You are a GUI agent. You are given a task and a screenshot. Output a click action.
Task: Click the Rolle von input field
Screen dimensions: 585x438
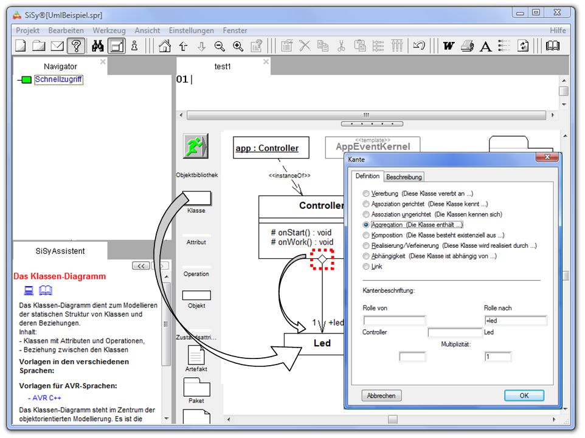pos(394,320)
